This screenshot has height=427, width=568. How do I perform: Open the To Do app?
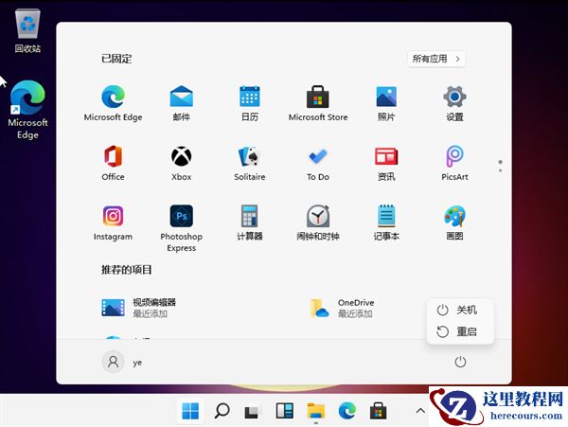[318, 163]
